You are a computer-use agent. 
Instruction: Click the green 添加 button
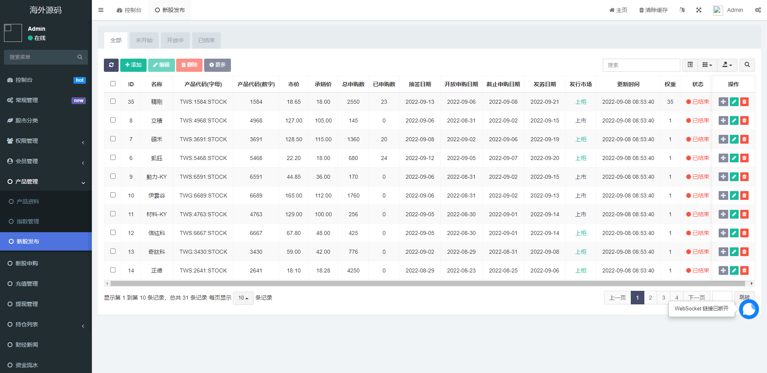click(133, 65)
